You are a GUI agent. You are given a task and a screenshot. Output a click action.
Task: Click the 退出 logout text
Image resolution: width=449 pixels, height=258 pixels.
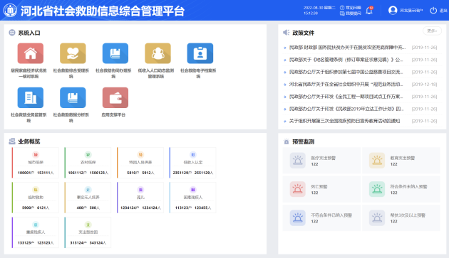coord(443,11)
